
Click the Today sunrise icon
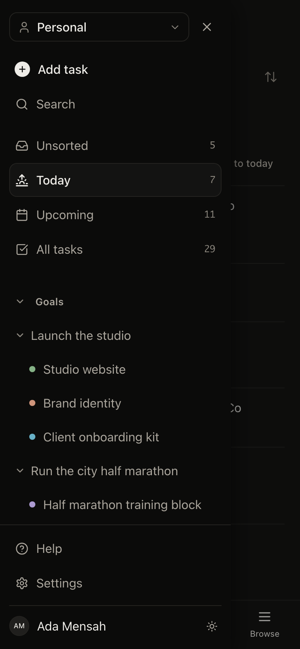click(x=22, y=180)
